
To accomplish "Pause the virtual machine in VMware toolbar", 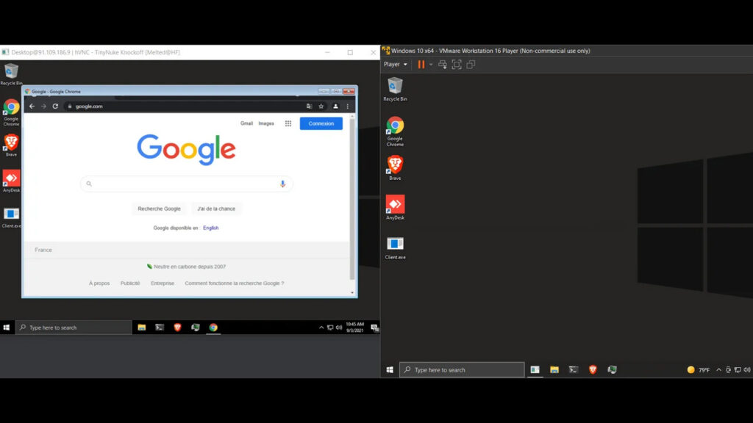I will pos(421,65).
